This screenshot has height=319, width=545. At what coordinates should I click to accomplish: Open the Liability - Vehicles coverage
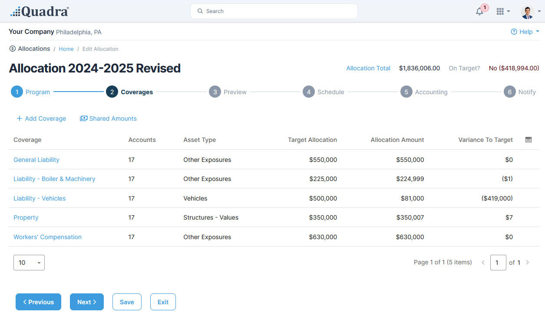click(x=40, y=198)
